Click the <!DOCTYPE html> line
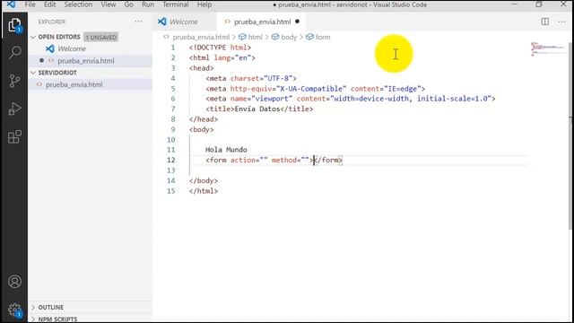Screen dimensions: 574x323 tap(220, 48)
